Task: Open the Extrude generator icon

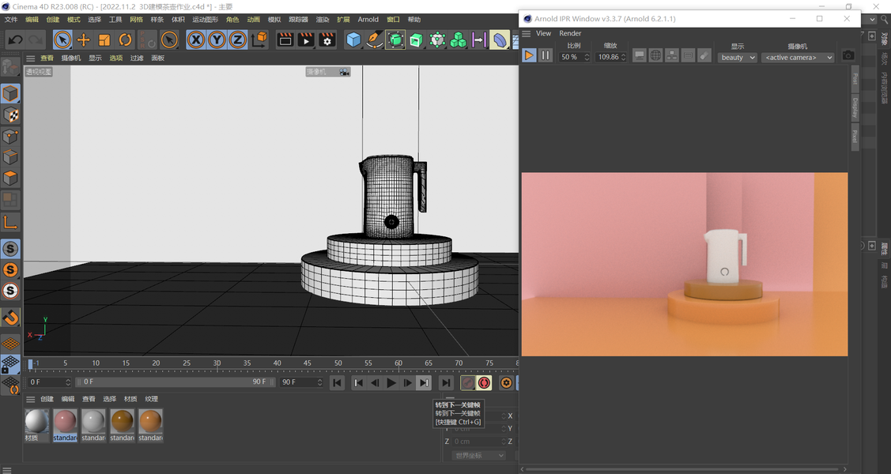Action: point(417,39)
